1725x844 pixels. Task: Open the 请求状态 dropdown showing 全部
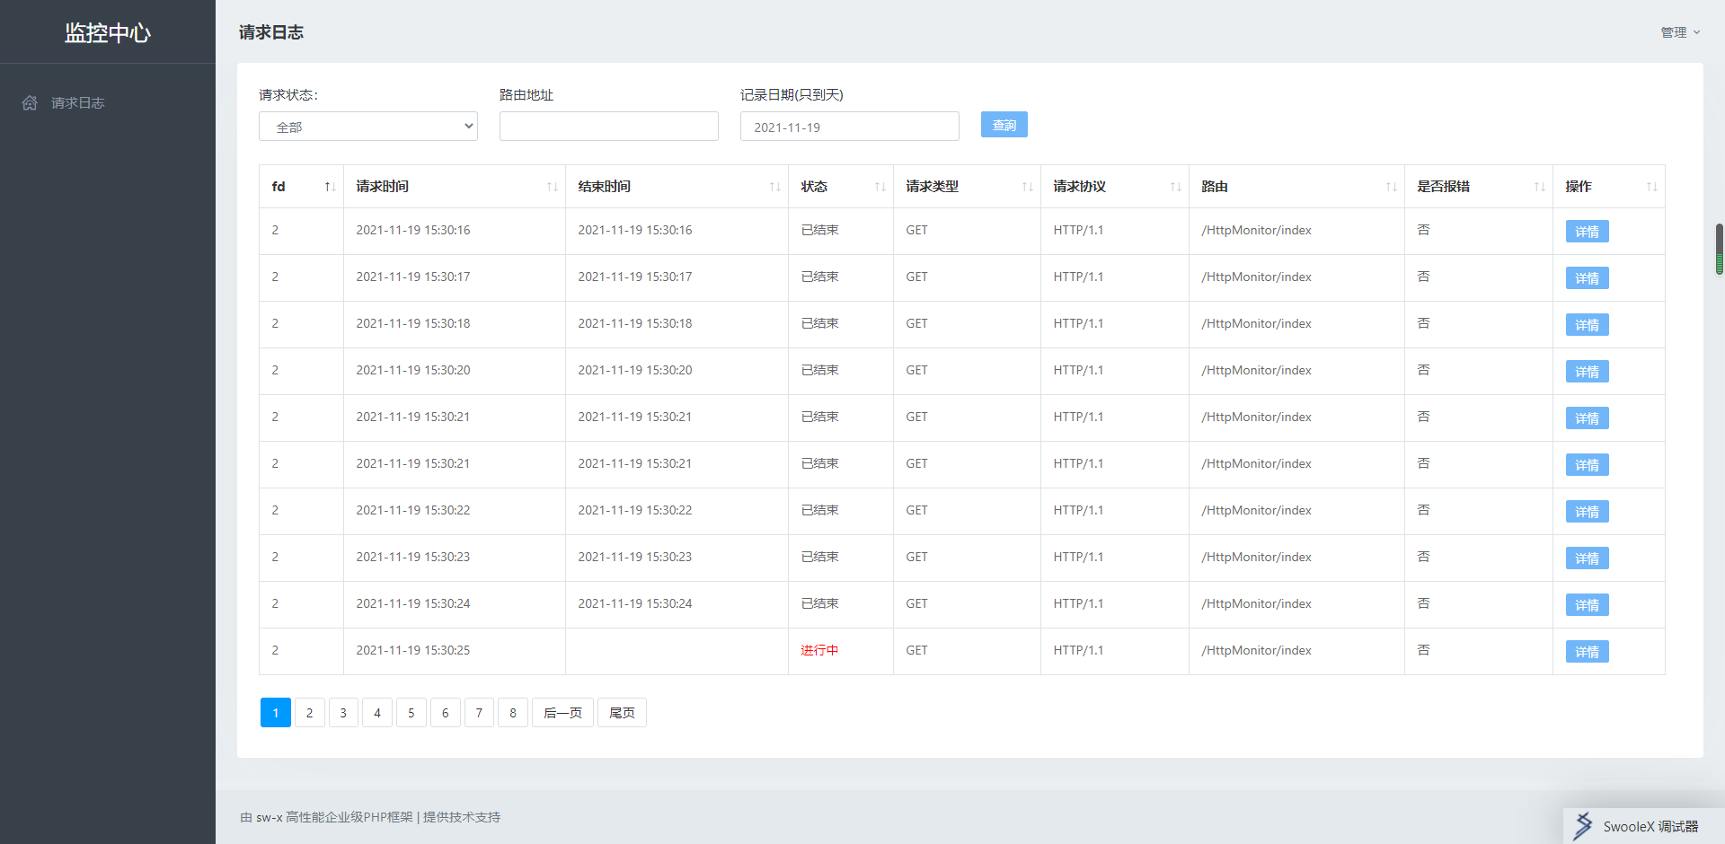pyautogui.click(x=367, y=127)
